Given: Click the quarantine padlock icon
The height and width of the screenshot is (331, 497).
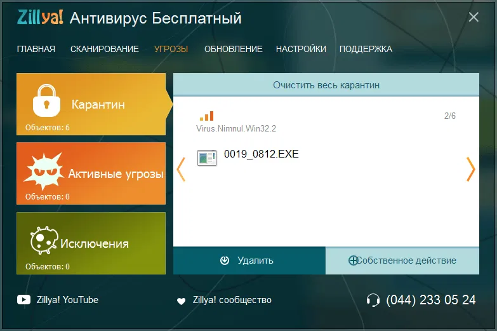Looking at the screenshot, I should (x=46, y=100).
